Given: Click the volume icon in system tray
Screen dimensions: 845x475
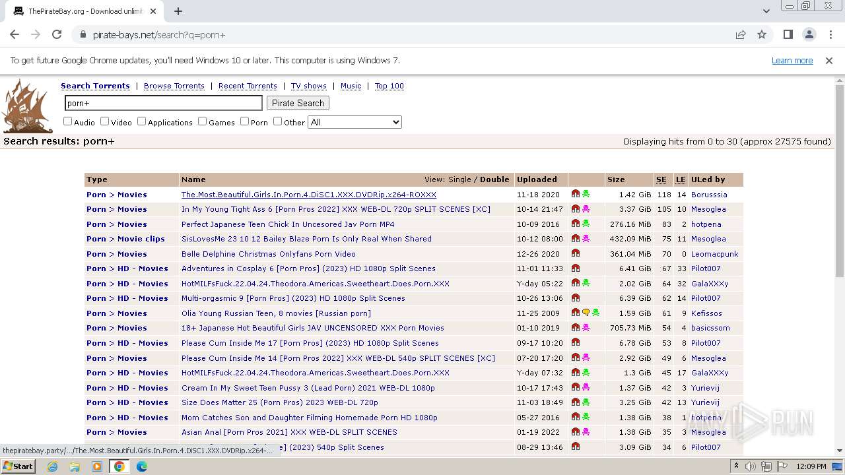Looking at the screenshot, I should [751, 466].
